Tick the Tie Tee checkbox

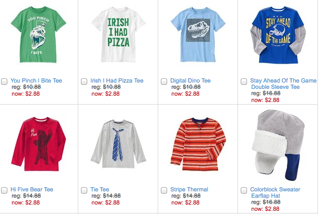click(85, 190)
